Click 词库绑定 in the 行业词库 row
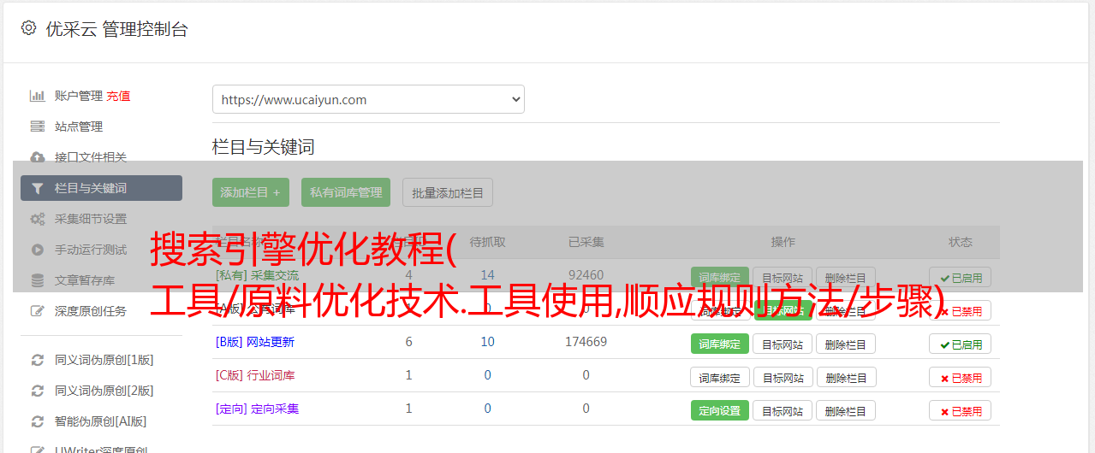This screenshot has height=453, width=1095. pos(719,377)
